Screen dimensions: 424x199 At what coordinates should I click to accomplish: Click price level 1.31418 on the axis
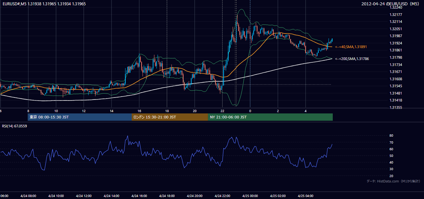[396, 100]
